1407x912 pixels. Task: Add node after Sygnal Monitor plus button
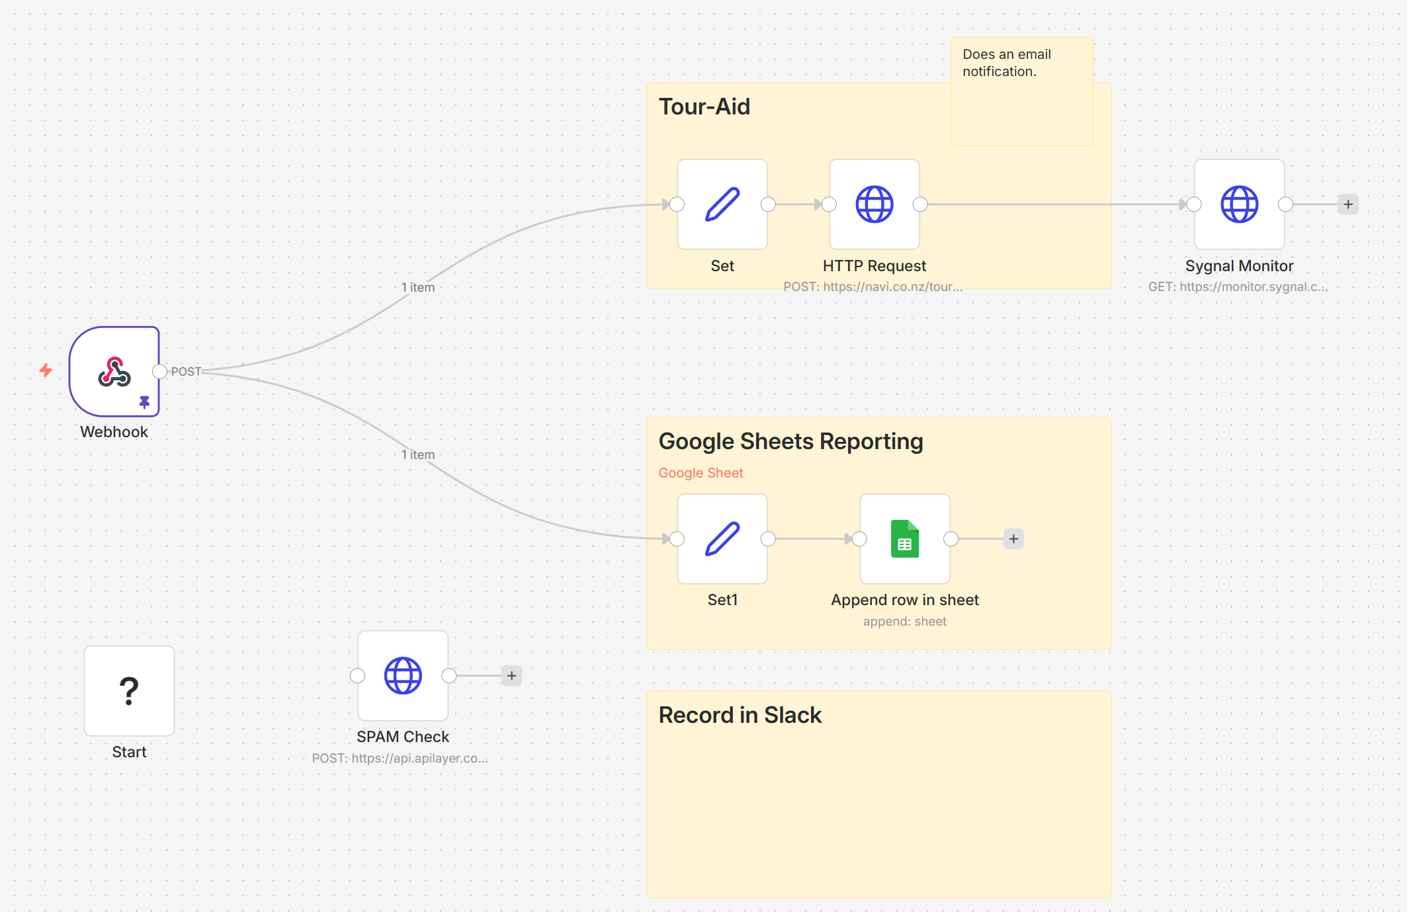click(x=1347, y=204)
